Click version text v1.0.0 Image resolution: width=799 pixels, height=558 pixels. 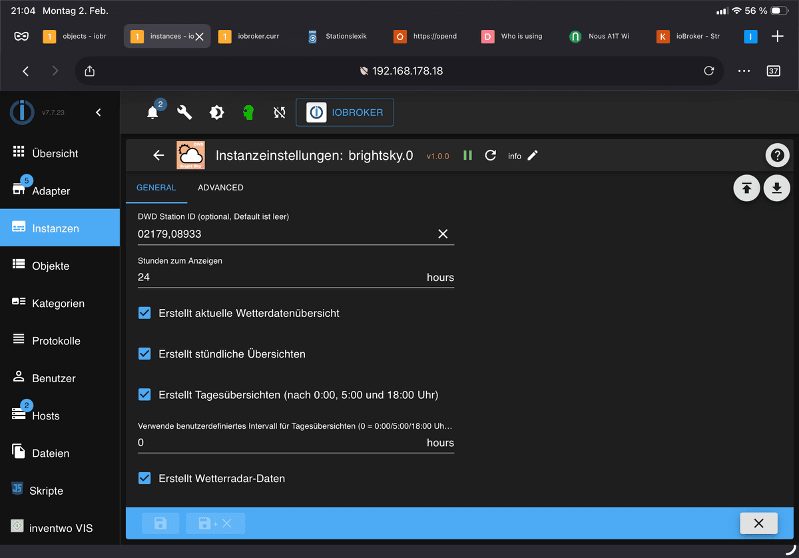[437, 156]
